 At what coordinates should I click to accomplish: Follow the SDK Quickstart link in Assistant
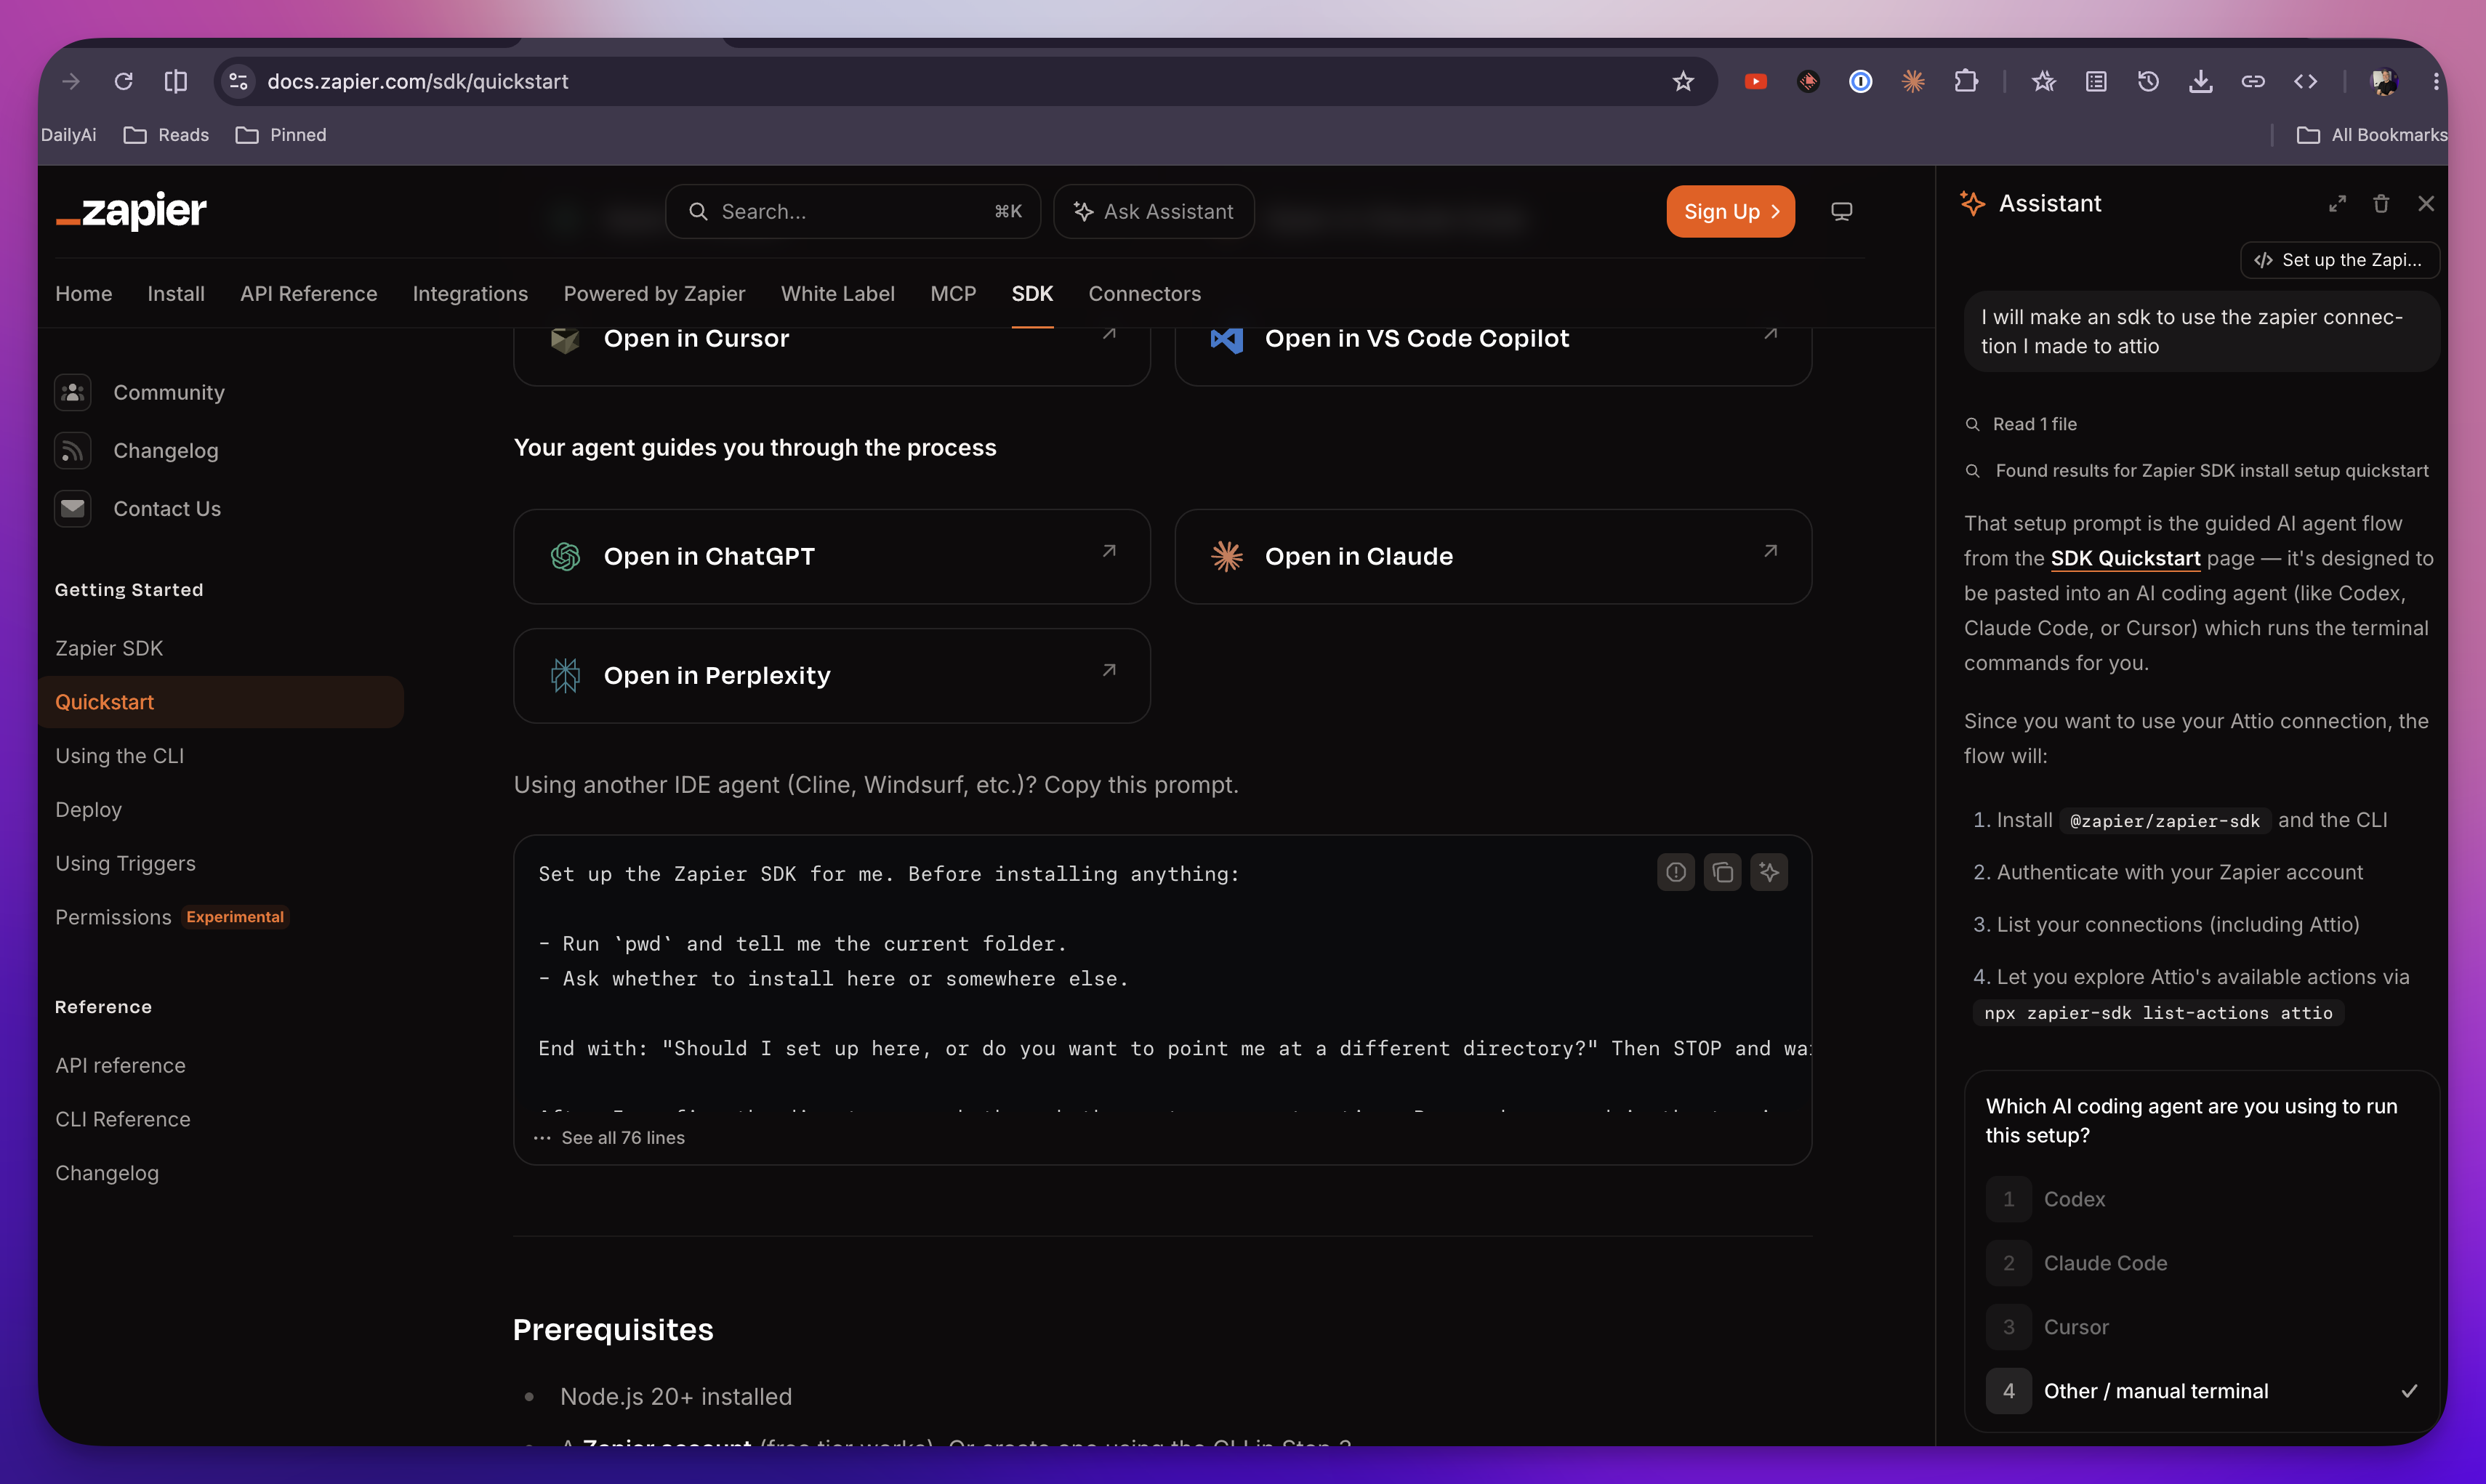pos(2125,558)
